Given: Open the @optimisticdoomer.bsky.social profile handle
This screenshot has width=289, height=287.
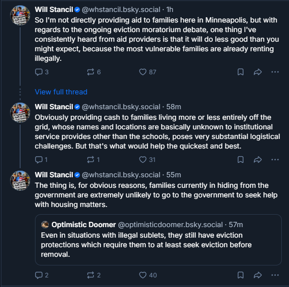Looking at the screenshot, I should 170,225.
